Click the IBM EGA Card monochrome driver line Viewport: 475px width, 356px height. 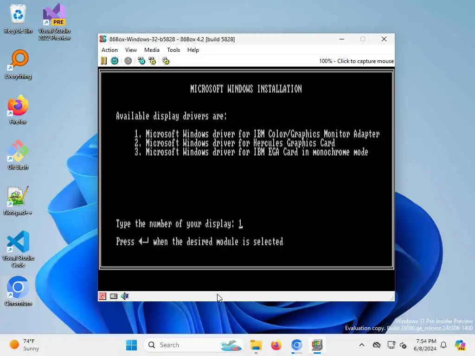coord(251,152)
